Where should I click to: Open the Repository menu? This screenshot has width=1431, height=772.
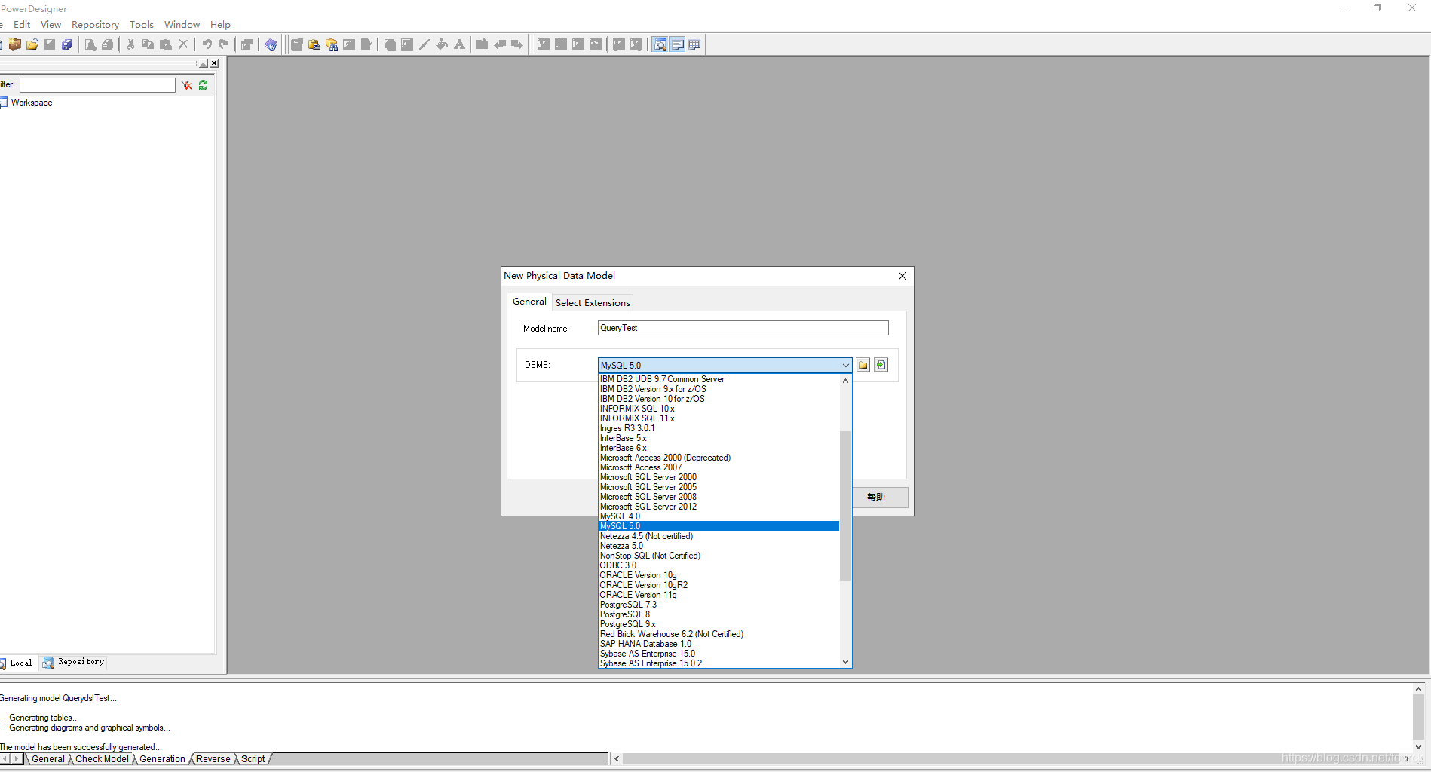click(95, 25)
